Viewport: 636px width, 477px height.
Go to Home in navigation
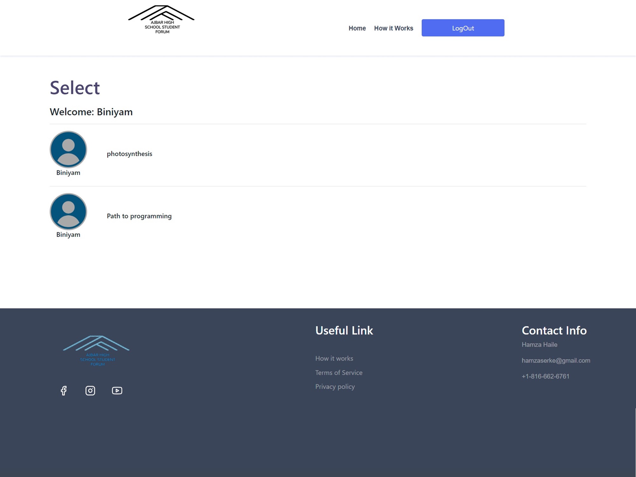point(357,28)
